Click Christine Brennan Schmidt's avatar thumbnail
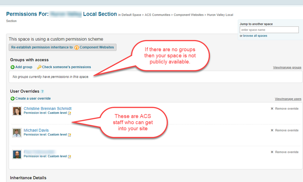The width and height of the screenshot is (303, 182). click(x=17, y=111)
